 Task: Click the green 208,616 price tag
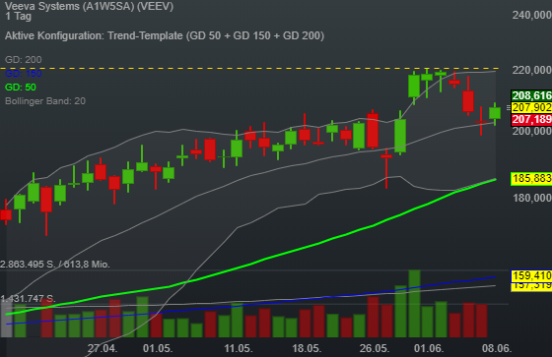pos(531,95)
